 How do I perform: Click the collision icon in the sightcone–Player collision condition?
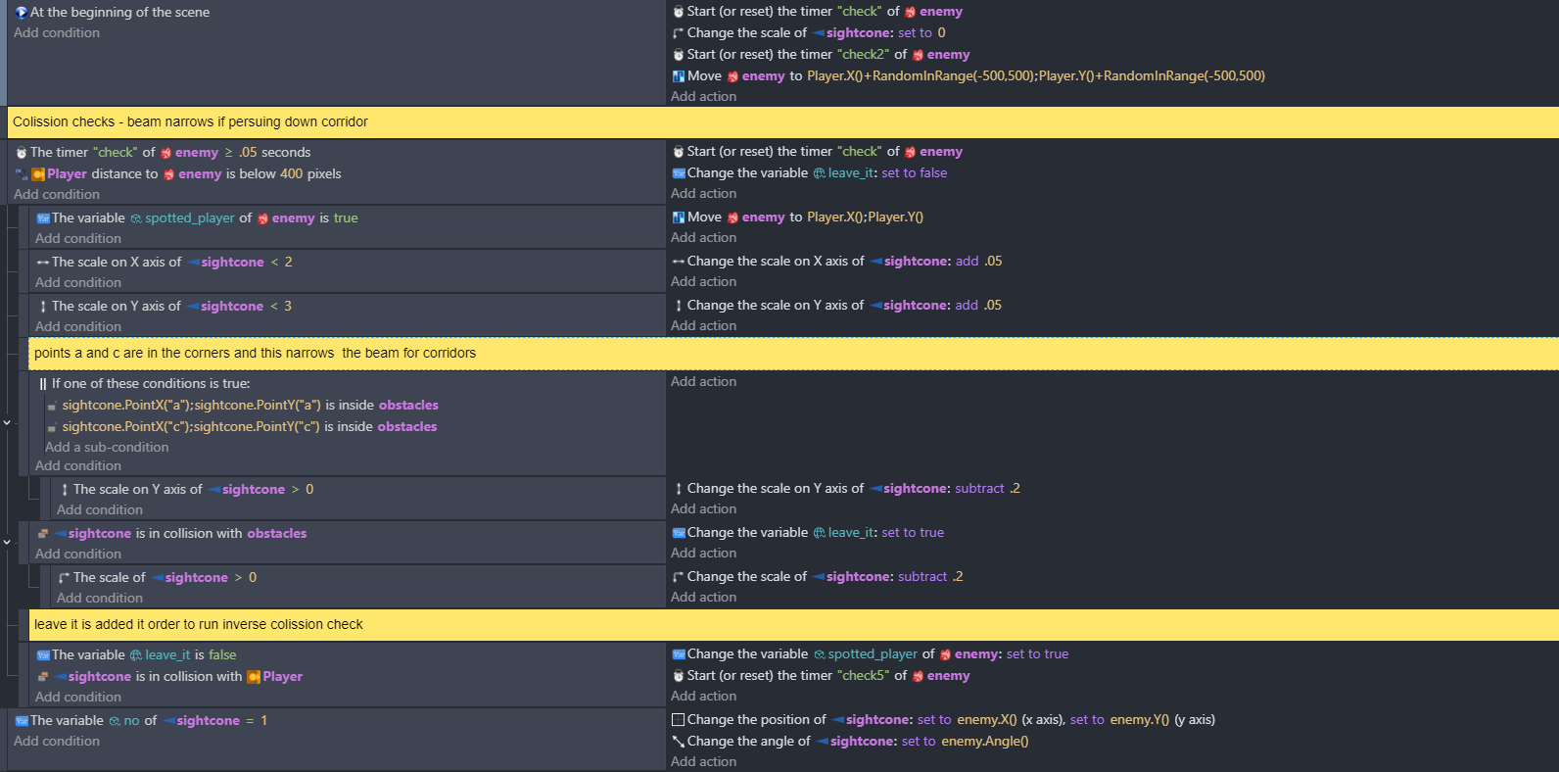tap(43, 677)
